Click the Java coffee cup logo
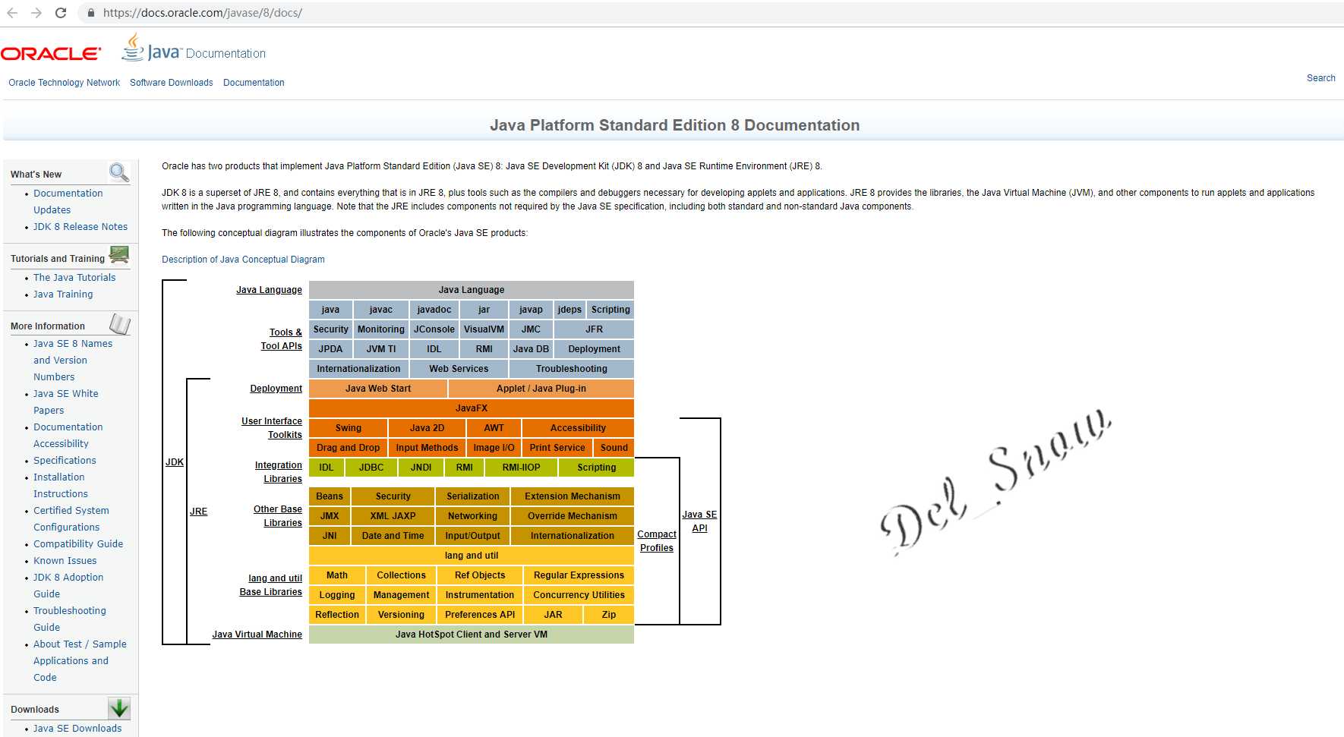 pos(134,47)
